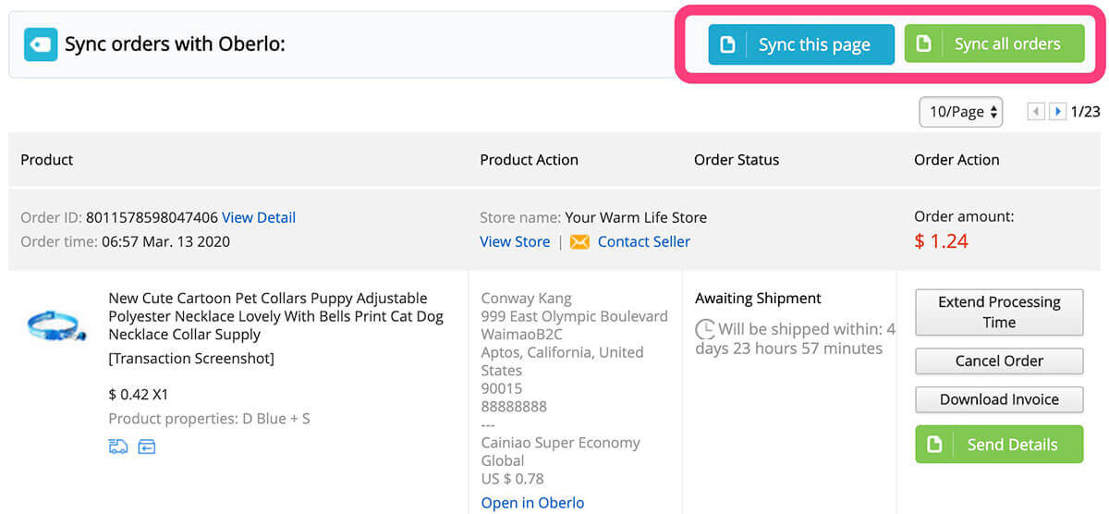
Task: Click the Order Status column header
Action: pyautogui.click(x=737, y=160)
